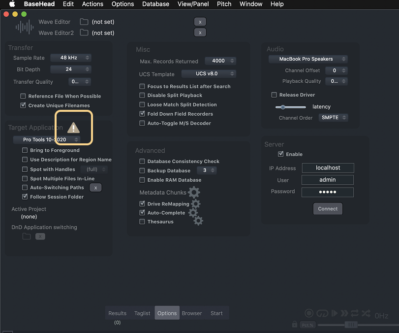Toggle the Server Enable checkbox
The width and height of the screenshot is (399, 333).
(280, 154)
